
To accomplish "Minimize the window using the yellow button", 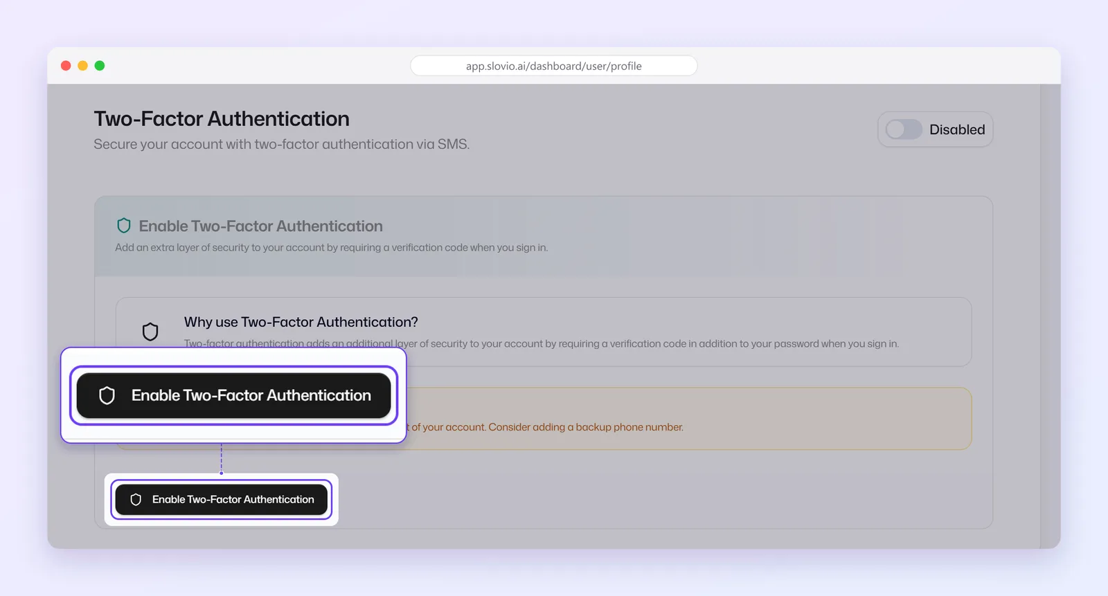I will [x=82, y=66].
